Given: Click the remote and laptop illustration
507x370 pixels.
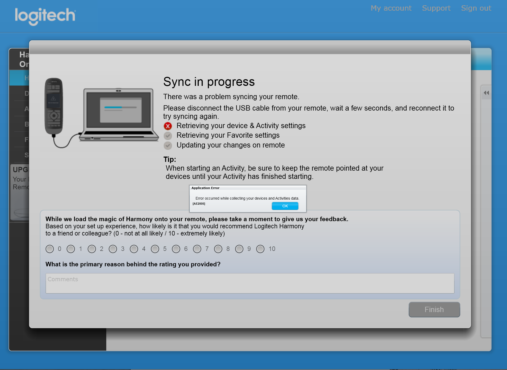Looking at the screenshot, I should pyautogui.click(x=101, y=113).
